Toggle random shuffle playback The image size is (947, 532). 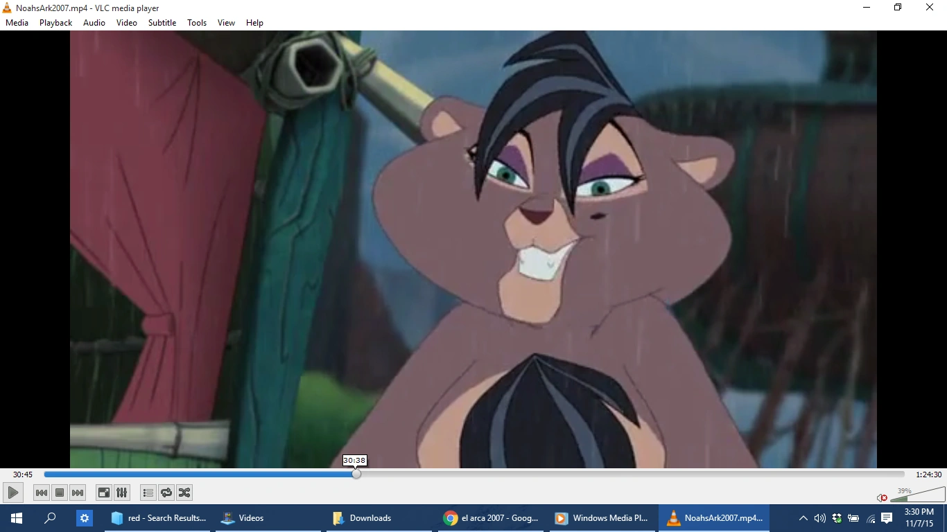(184, 493)
